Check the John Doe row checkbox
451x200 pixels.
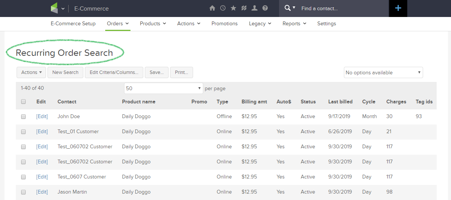[24, 117]
